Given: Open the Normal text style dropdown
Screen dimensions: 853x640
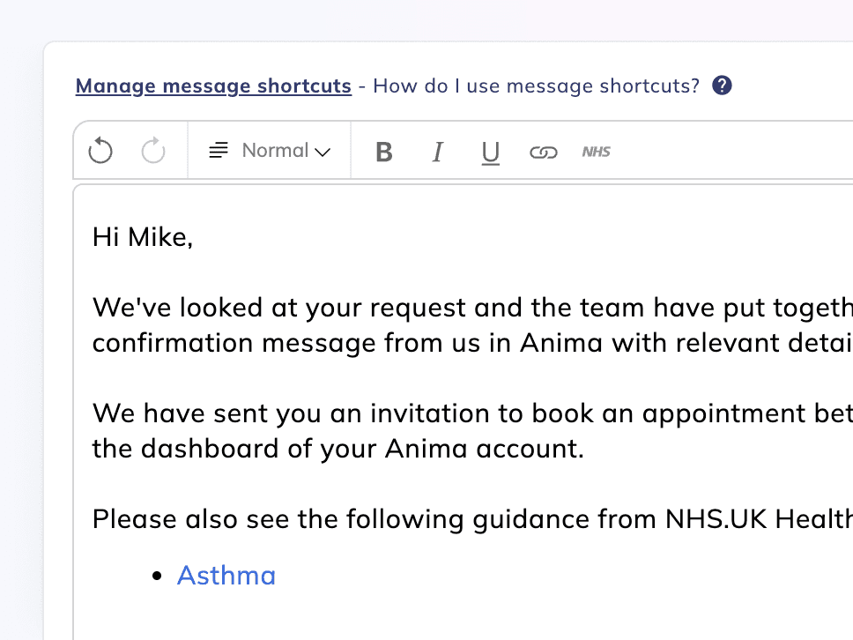Looking at the screenshot, I should [x=286, y=151].
